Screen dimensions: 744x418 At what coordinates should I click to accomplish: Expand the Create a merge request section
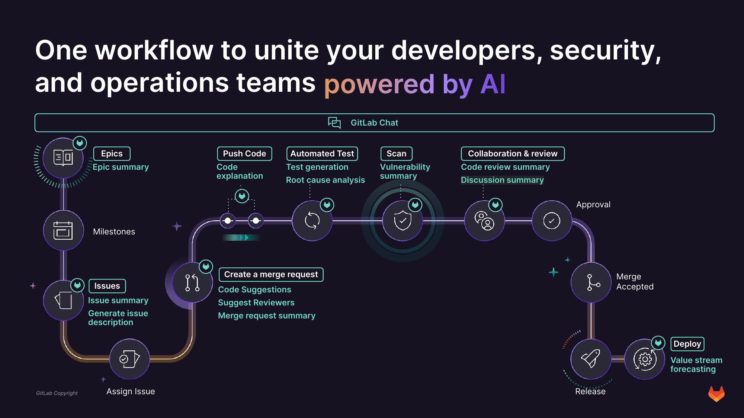tap(270, 274)
